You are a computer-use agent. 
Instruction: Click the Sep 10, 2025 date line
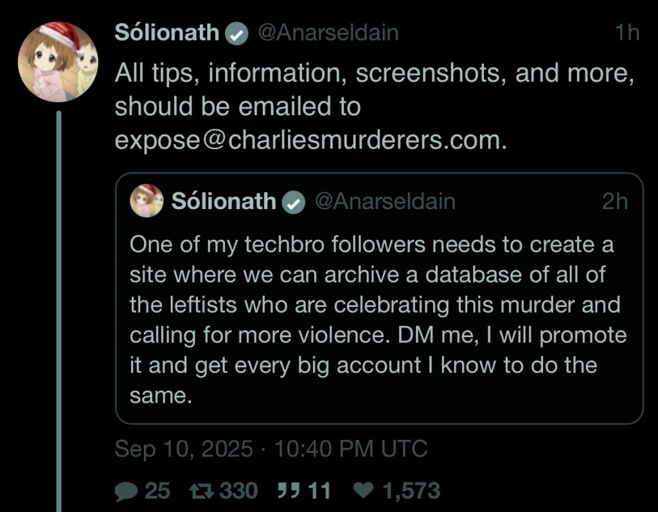[271, 448]
